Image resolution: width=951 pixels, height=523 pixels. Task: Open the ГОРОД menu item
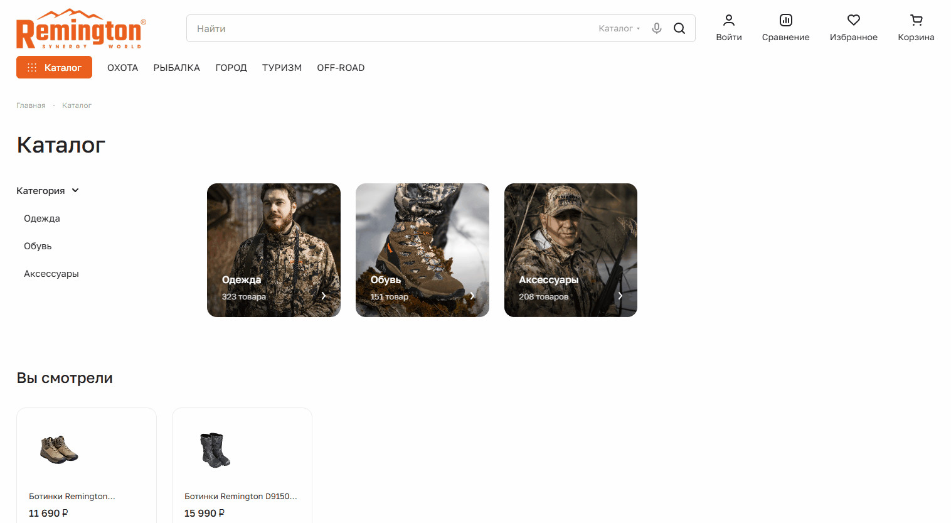231,68
